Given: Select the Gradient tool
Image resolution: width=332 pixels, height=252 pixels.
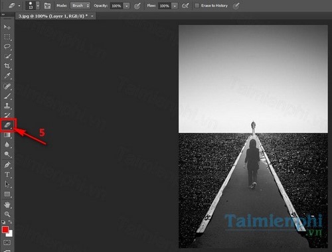Looking at the screenshot, I should pos(7,135).
